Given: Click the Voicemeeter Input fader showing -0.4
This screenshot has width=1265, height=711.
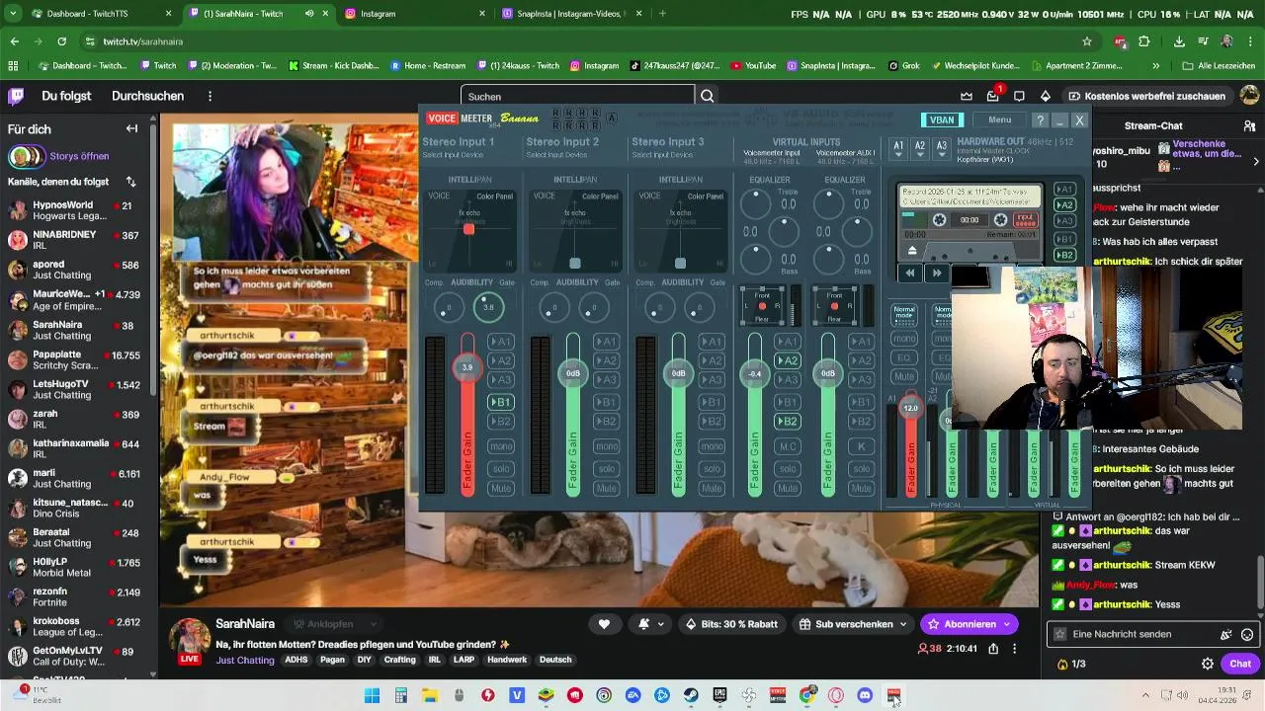Looking at the screenshot, I should (755, 374).
